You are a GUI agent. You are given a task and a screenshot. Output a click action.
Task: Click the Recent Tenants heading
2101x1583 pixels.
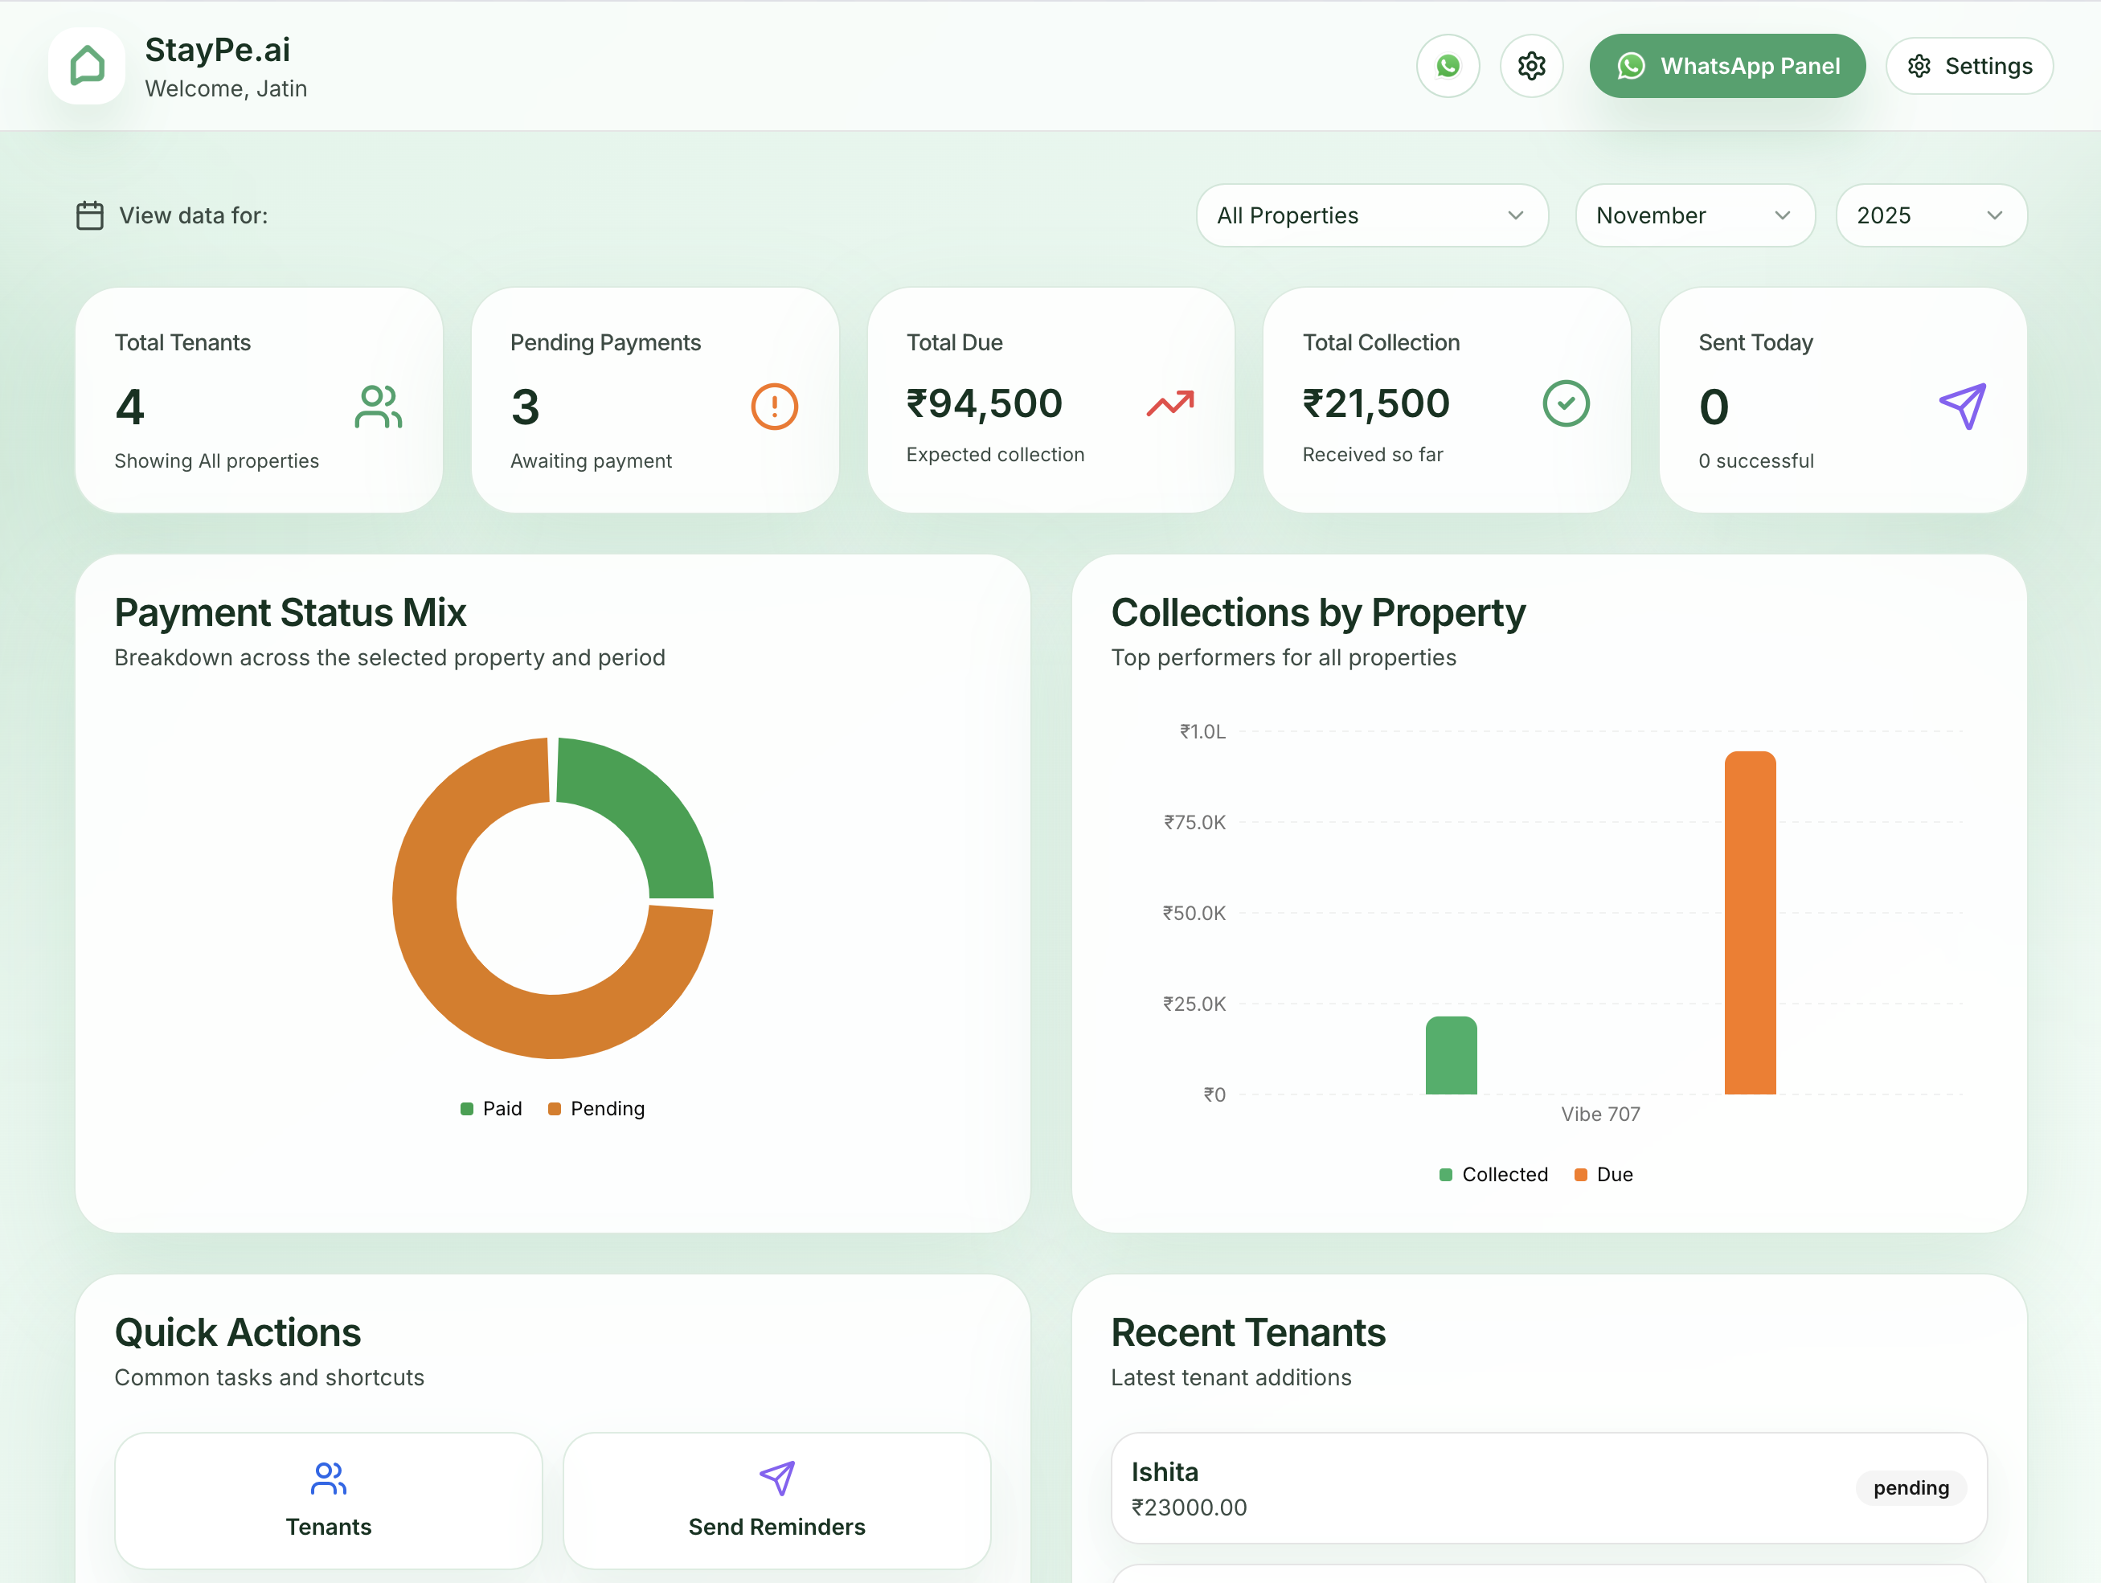tap(1248, 1332)
